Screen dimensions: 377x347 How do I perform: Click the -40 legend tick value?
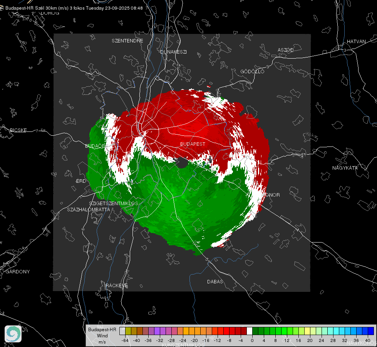(x=137, y=340)
